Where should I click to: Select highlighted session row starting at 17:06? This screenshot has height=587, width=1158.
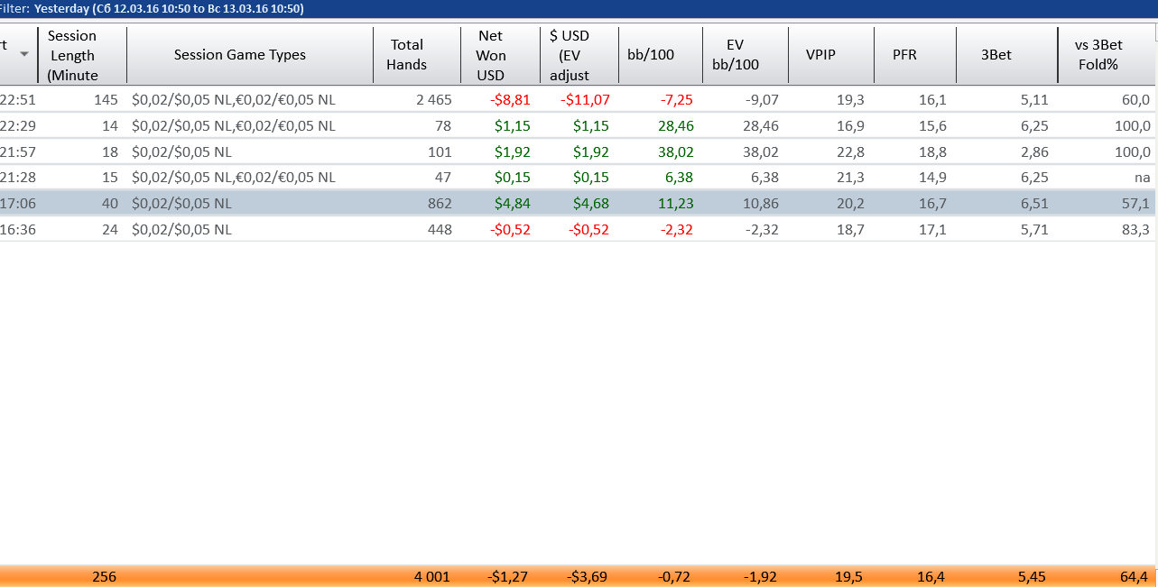coord(579,204)
